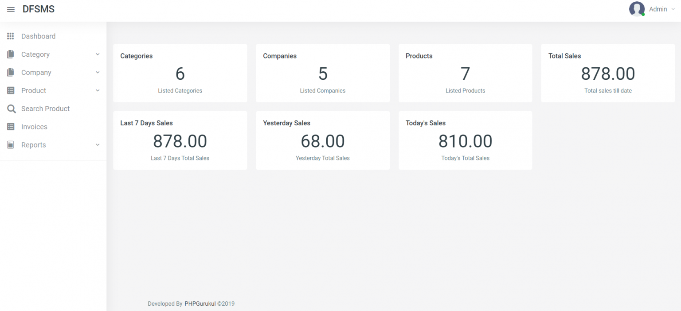Viewport: 681px width, 311px height.
Task: Click Last 7 Days Total Sales caption
Action: click(x=180, y=158)
